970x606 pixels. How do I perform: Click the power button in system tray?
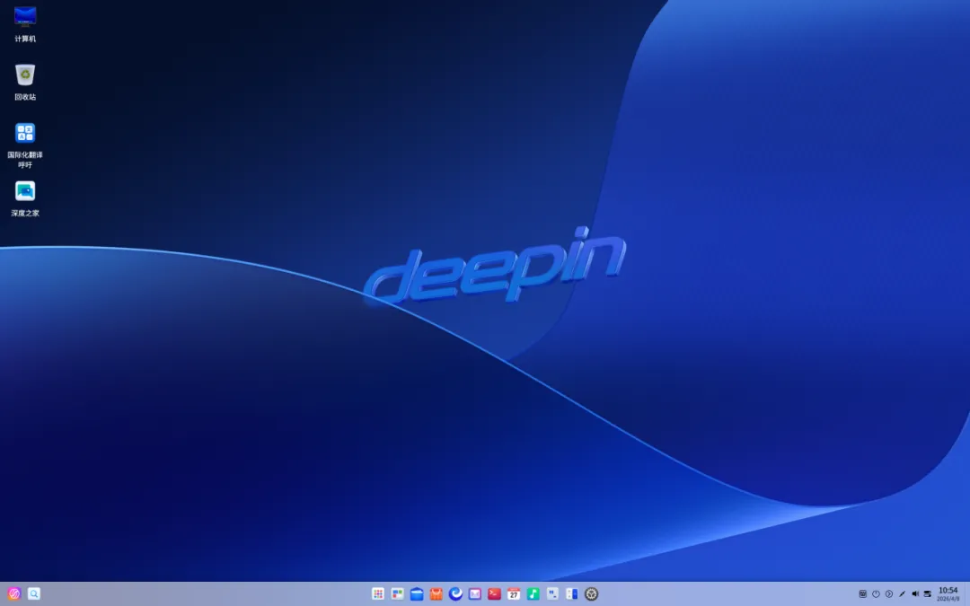[876, 593]
